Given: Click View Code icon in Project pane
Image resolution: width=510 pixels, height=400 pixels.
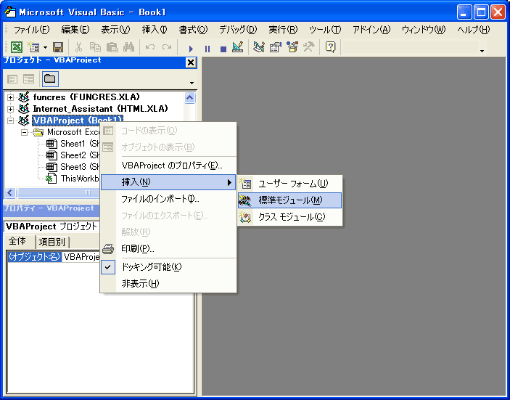Looking at the screenshot, I should coord(12,78).
